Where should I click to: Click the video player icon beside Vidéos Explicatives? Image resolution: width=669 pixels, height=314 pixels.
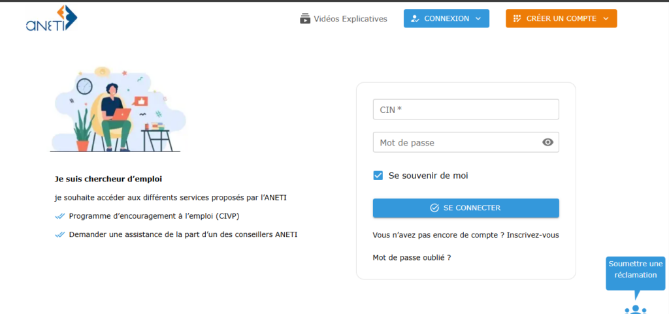[x=305, y=18]
